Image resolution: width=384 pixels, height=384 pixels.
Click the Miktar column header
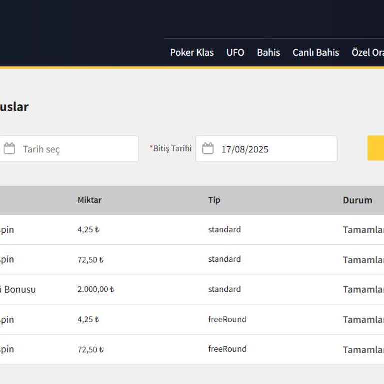click(x=89, y=200)
